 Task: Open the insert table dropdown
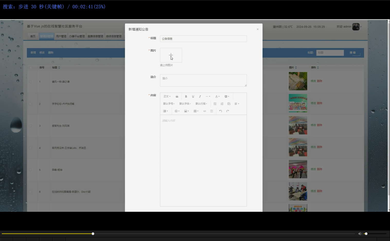(x=196, y=111)
